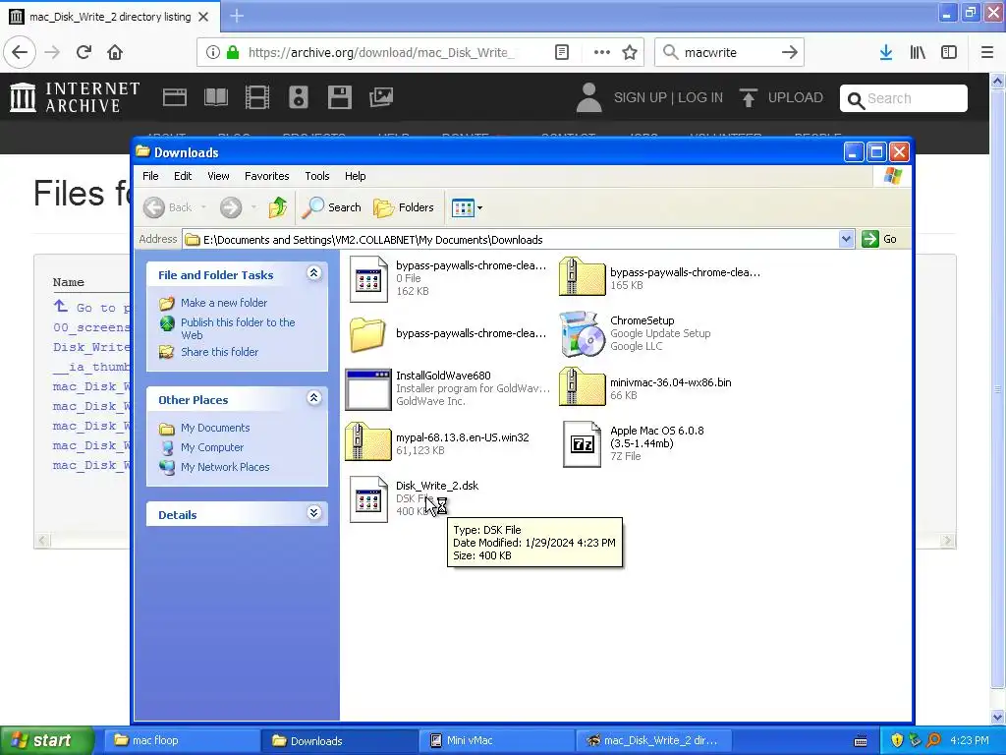Click the browser downloads arrow icon
The image size is (1006, 755).
click(x=886, y=52)
